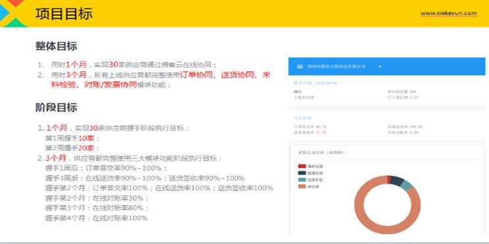Toggle the orange 未交货 legend swatch
Image resolution: width=489 pixels, height=244 pixels.
click(301, 186)
